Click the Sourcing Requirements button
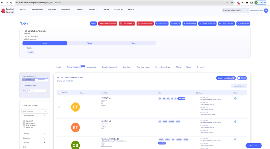Screen dimensions: 270x149 click(108, 23)
